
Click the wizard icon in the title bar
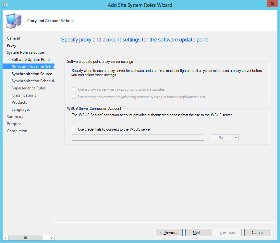6,5
